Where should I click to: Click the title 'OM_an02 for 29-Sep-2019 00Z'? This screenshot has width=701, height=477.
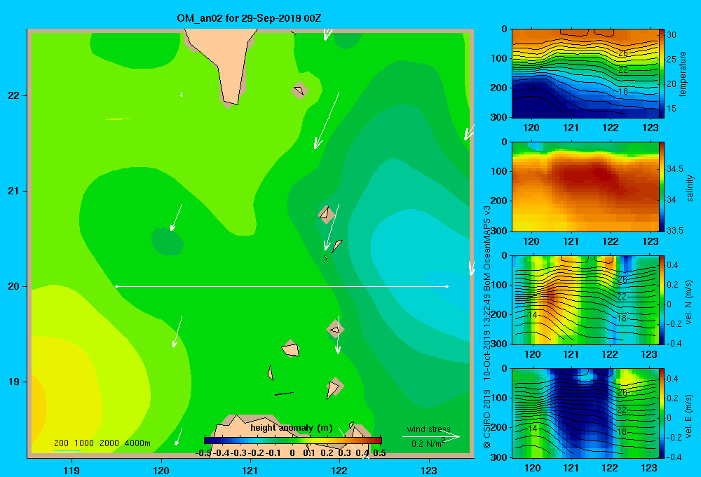249,18
